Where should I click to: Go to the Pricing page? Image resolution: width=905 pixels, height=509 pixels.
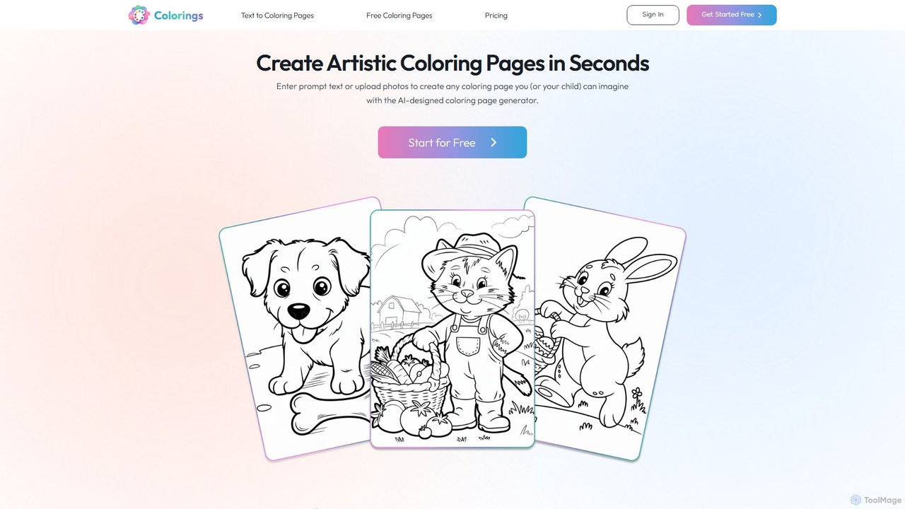pyautogui.click(x=496, y=15)
